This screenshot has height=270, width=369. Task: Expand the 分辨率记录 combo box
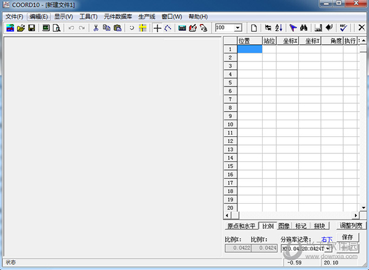[328, 249]
